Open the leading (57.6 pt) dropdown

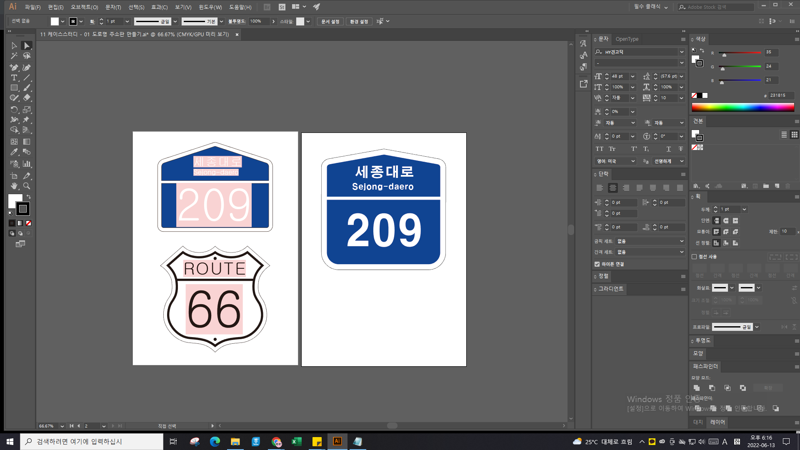pos(682,76)
